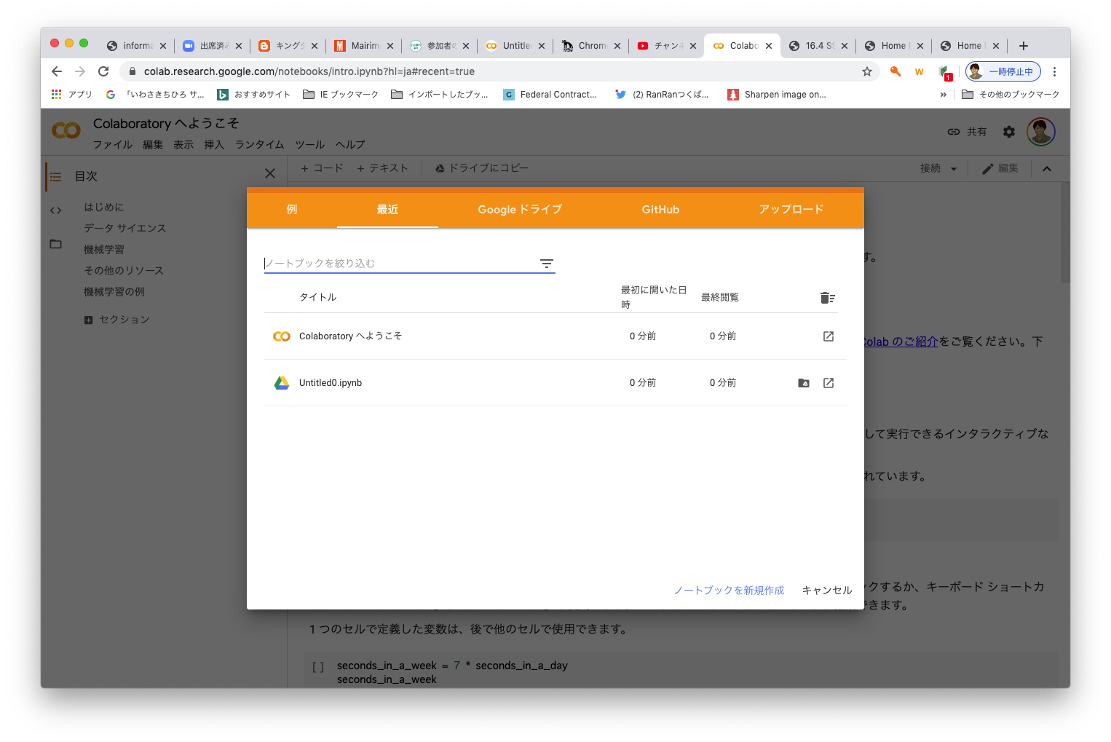Click ノートブックを新規作成 link
This screenshot has width=1111, height=742.
pyautogui.click(x=729, y=591)
